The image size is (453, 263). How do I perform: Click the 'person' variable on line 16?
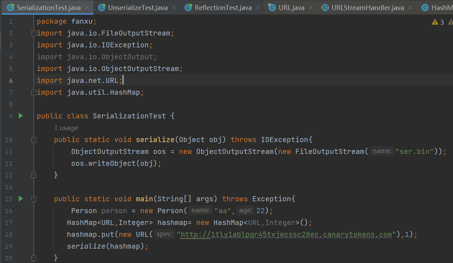(x=114, y=211)
